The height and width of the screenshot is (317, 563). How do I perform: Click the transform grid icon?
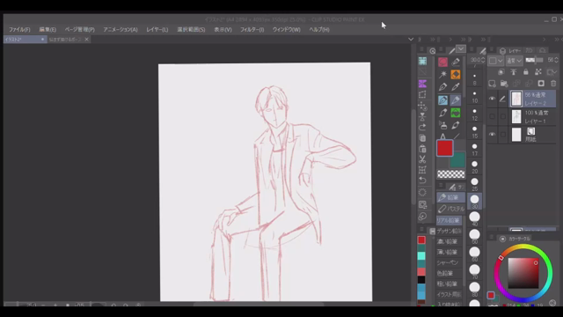(422, 170)
